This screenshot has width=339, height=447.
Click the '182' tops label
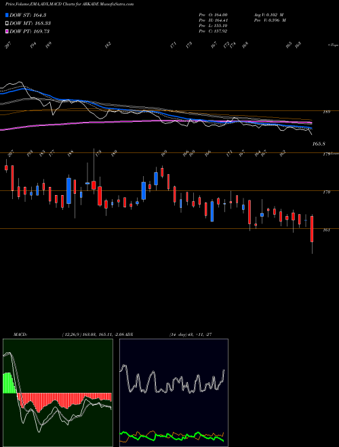pyautogui.click(x=108, y=45)
